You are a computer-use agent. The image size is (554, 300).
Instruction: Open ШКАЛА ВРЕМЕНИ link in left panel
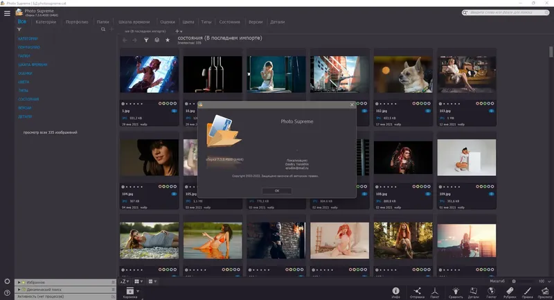33,64
